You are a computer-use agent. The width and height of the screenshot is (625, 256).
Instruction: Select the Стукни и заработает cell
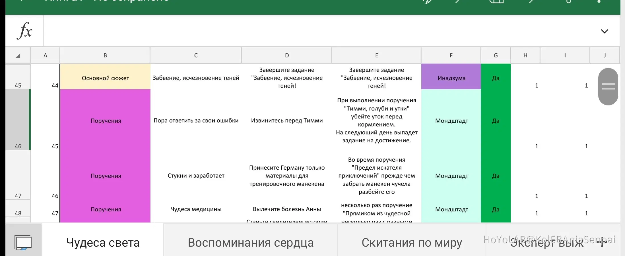point(196,176)
